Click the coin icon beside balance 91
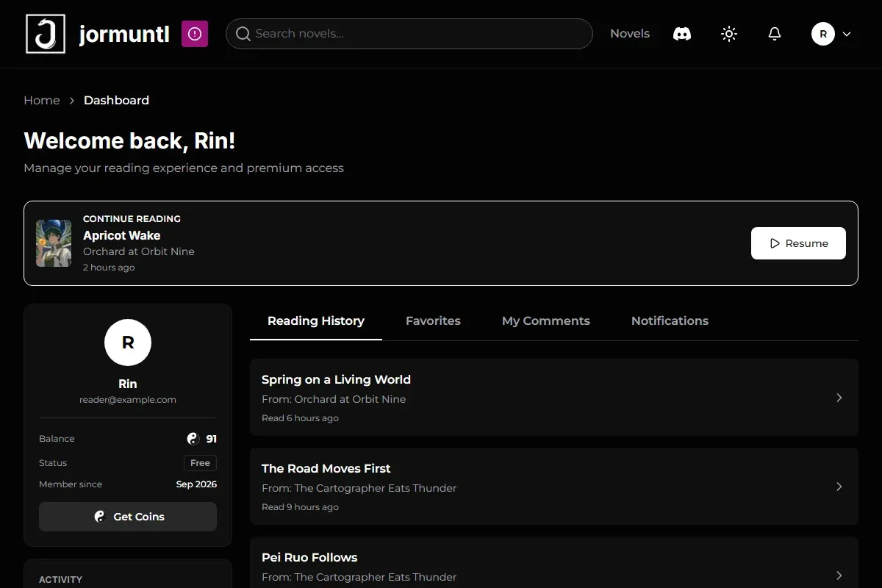The height and width of the screenshot is (588, 882). coord(193,439)
